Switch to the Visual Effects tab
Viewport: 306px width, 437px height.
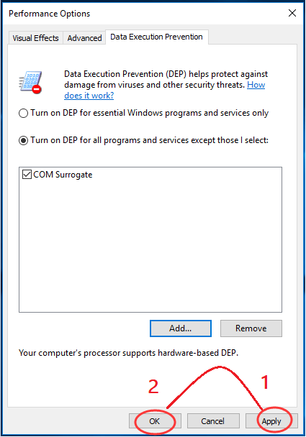click(x=35, y=38)
